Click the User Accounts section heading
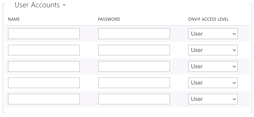The height and width of the screenshot is (117, 254). pos(37,5)
